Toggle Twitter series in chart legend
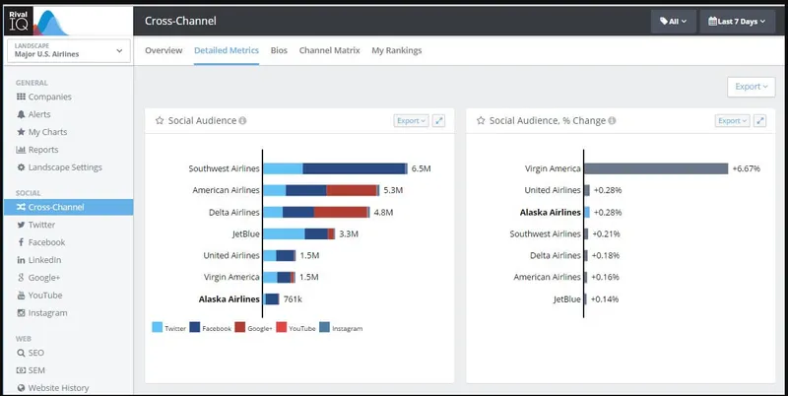The height and width of the screenshot is (396, 788). point(168,328)
